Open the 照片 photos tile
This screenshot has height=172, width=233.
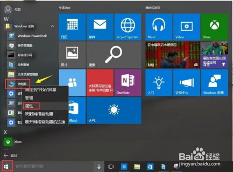click(72, 55)
